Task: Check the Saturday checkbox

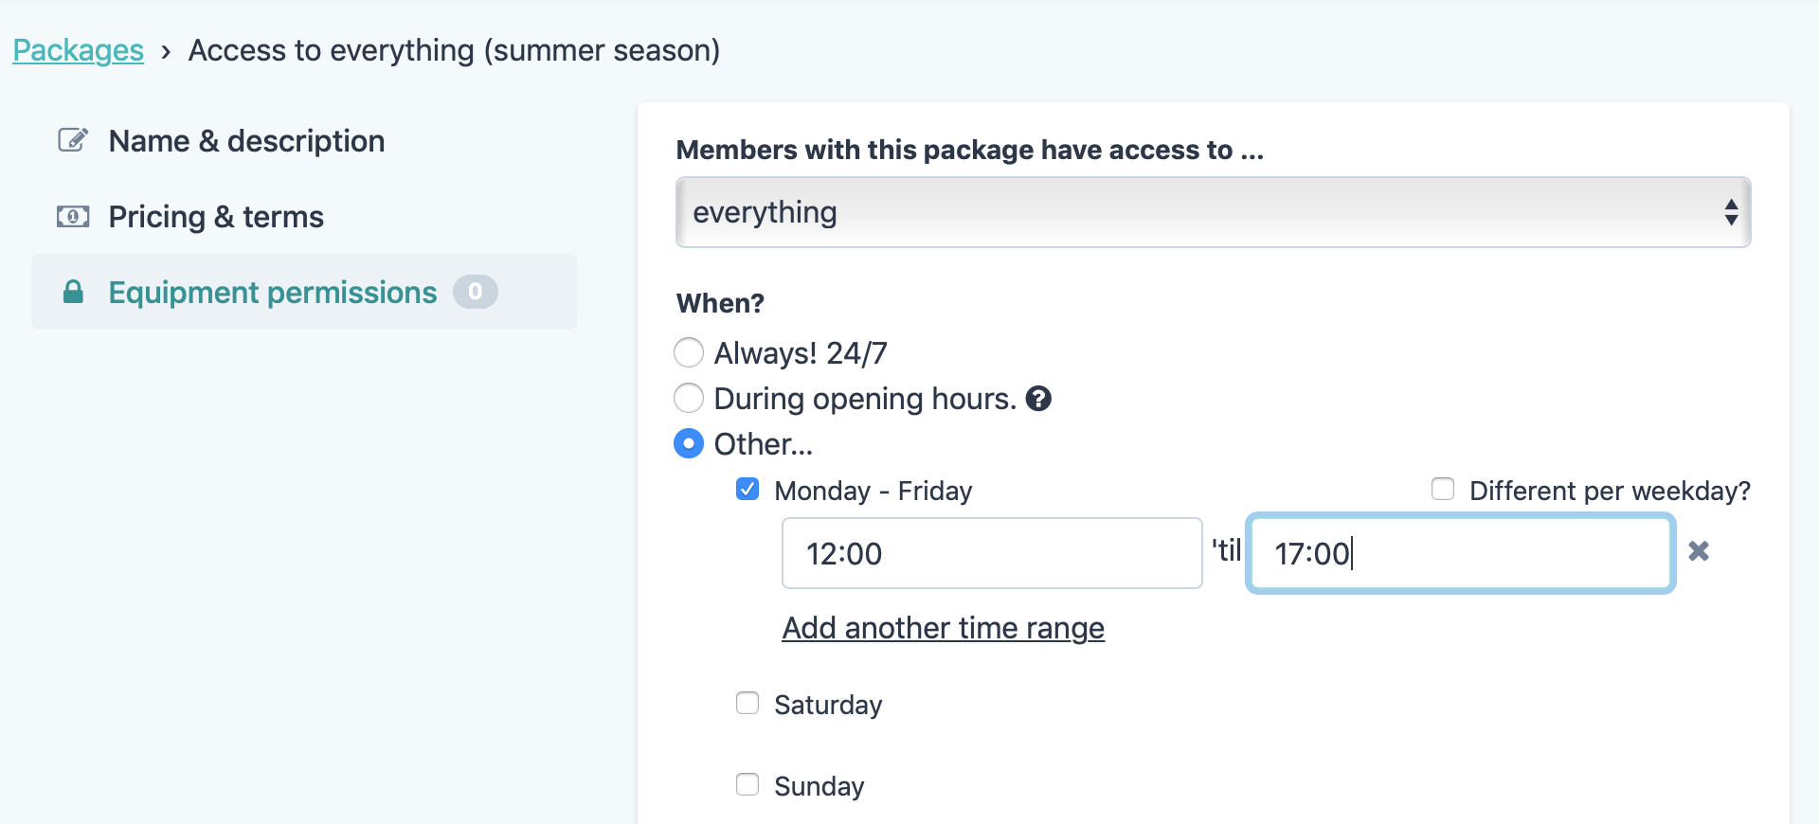Action: click(747, 704)
